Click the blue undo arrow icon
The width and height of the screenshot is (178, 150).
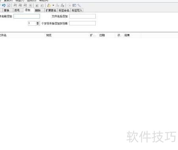[x=4, y=6]
